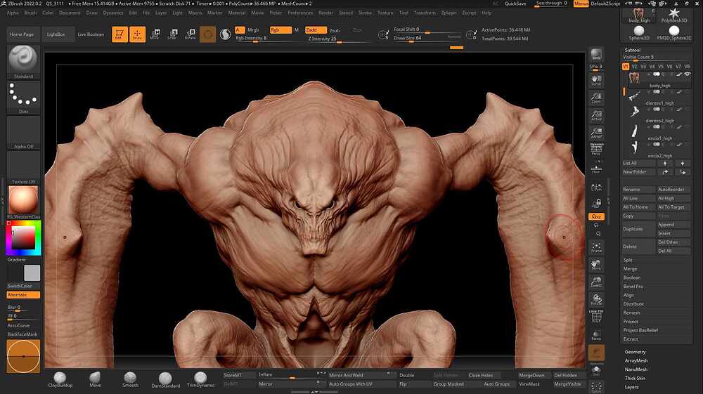
Task: Expand the Merge subtool section
Action: point(630,269)
